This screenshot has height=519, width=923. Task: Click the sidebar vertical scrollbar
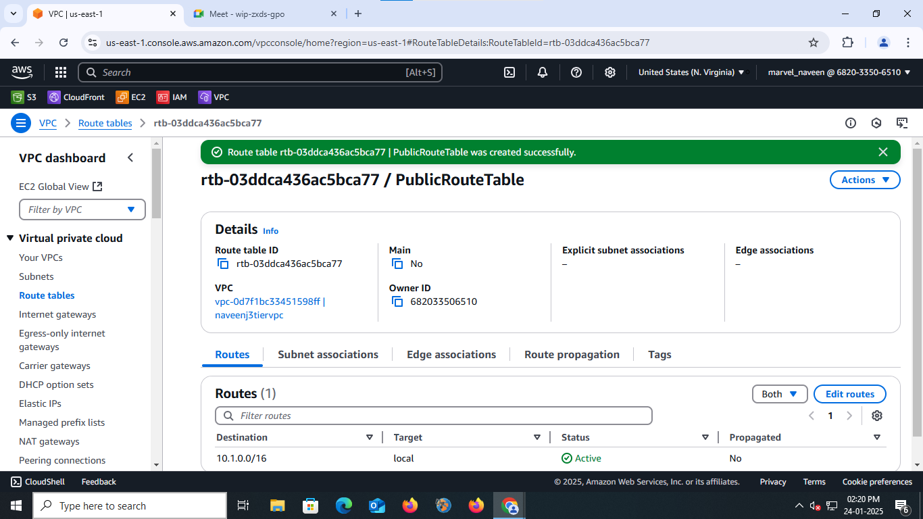[x=157, y=183]
